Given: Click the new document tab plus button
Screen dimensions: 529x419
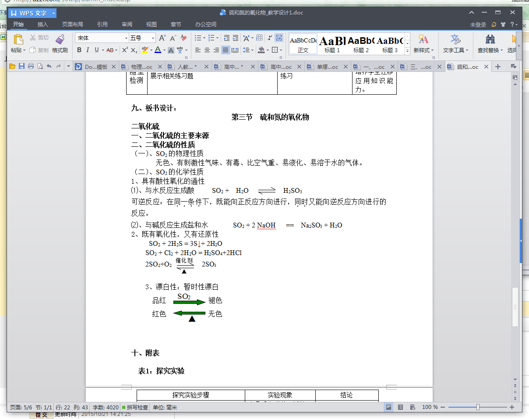Looking at the screenshot, I should (x=497, y=67).
